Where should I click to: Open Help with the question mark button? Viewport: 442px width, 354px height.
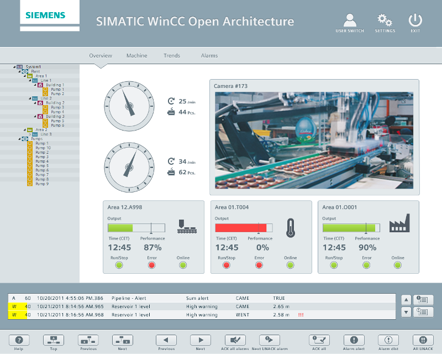(x=19, y=340)
